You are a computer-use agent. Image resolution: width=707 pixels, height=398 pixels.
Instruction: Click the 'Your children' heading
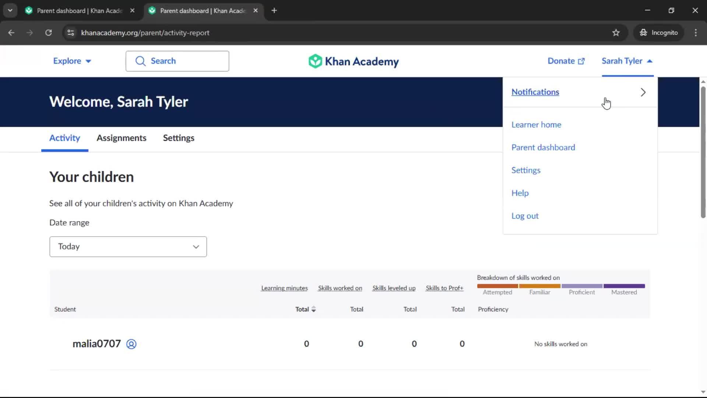(x=91, y=177)
